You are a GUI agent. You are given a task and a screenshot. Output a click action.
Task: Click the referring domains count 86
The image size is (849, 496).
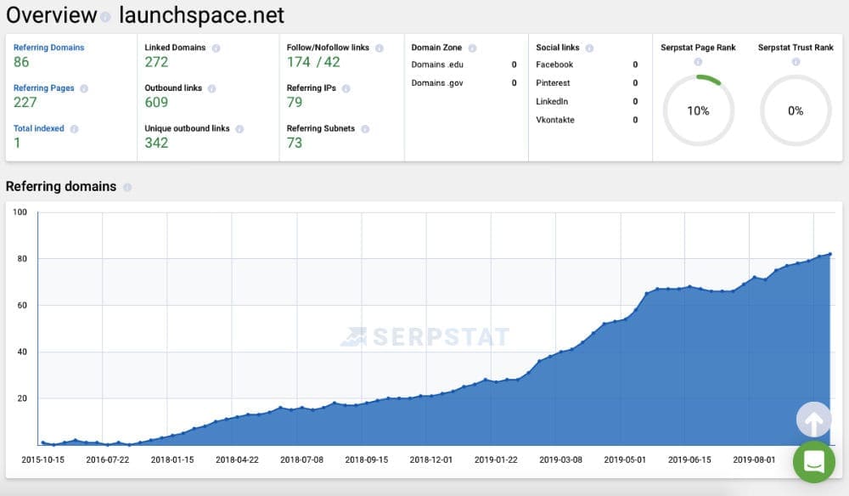[21, 62]
